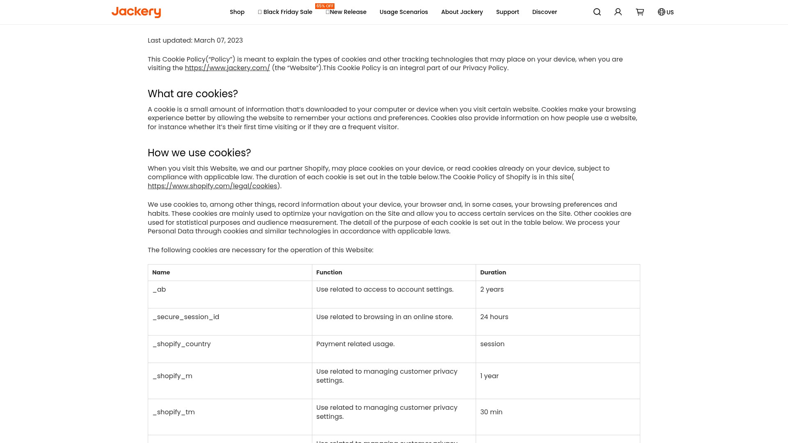Follow the www.jackery.com link
Viewport: 788px width, 443px height.
pyautogui.click(x=227, y=68)
